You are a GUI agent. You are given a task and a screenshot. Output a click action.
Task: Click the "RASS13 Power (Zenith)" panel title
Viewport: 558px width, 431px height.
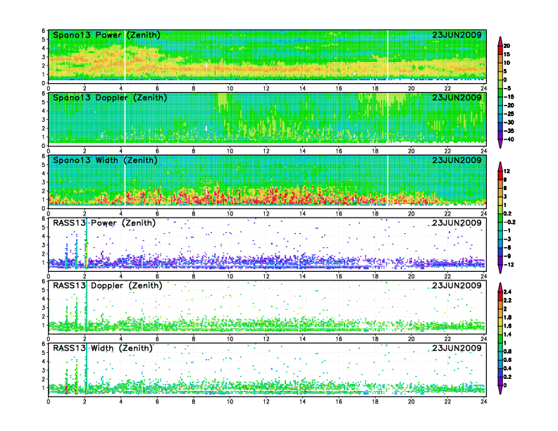tap(104, 223)
